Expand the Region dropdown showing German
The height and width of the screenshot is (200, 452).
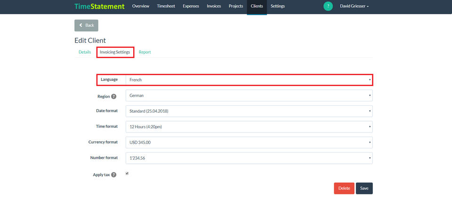click(x=249, y=95)
